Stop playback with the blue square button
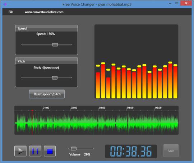This screenshot has height=163, width=194. (x=50, y=151)
